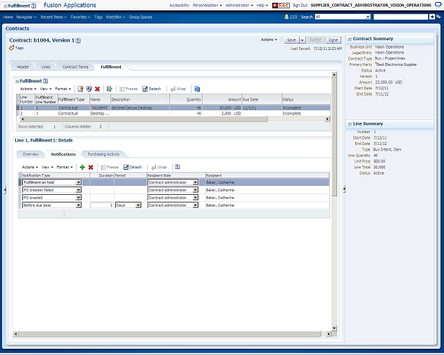Delete fulfillment line with red X in Fulfillment toolbar

(x=97, y=89)
